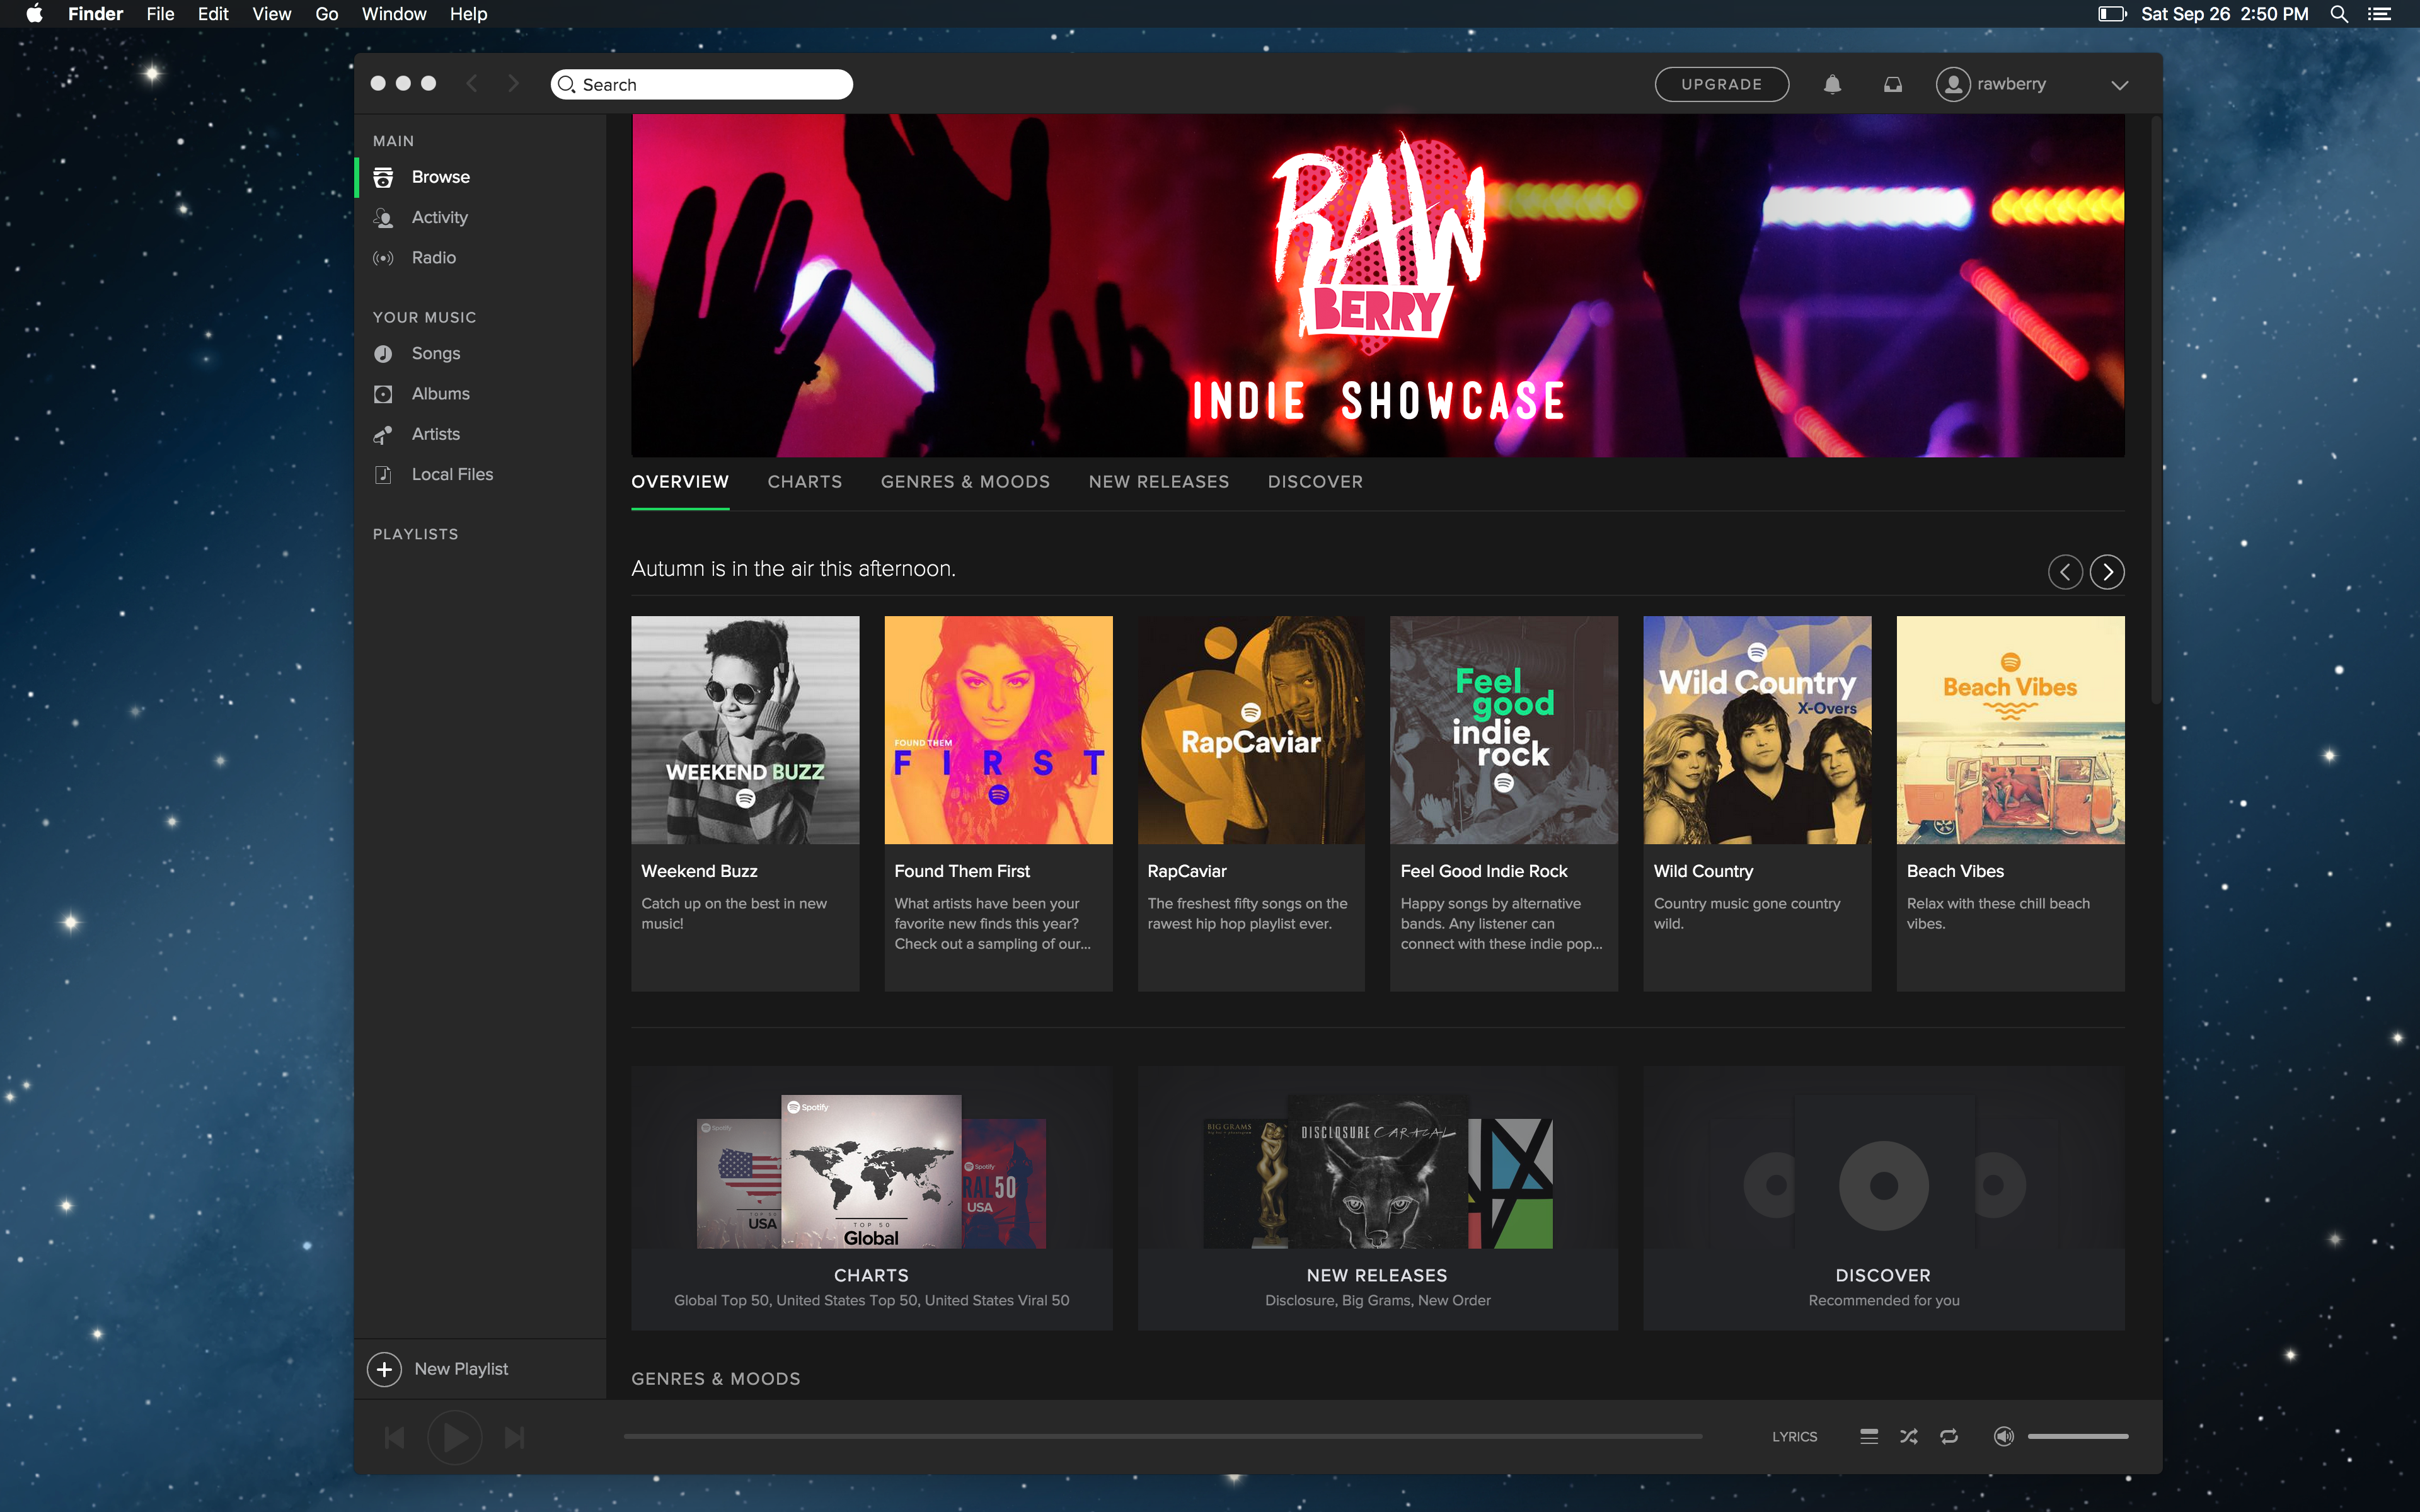Open the File menu
Image resolution: width=2420 pixels, height=1512 pixels.
160,14
